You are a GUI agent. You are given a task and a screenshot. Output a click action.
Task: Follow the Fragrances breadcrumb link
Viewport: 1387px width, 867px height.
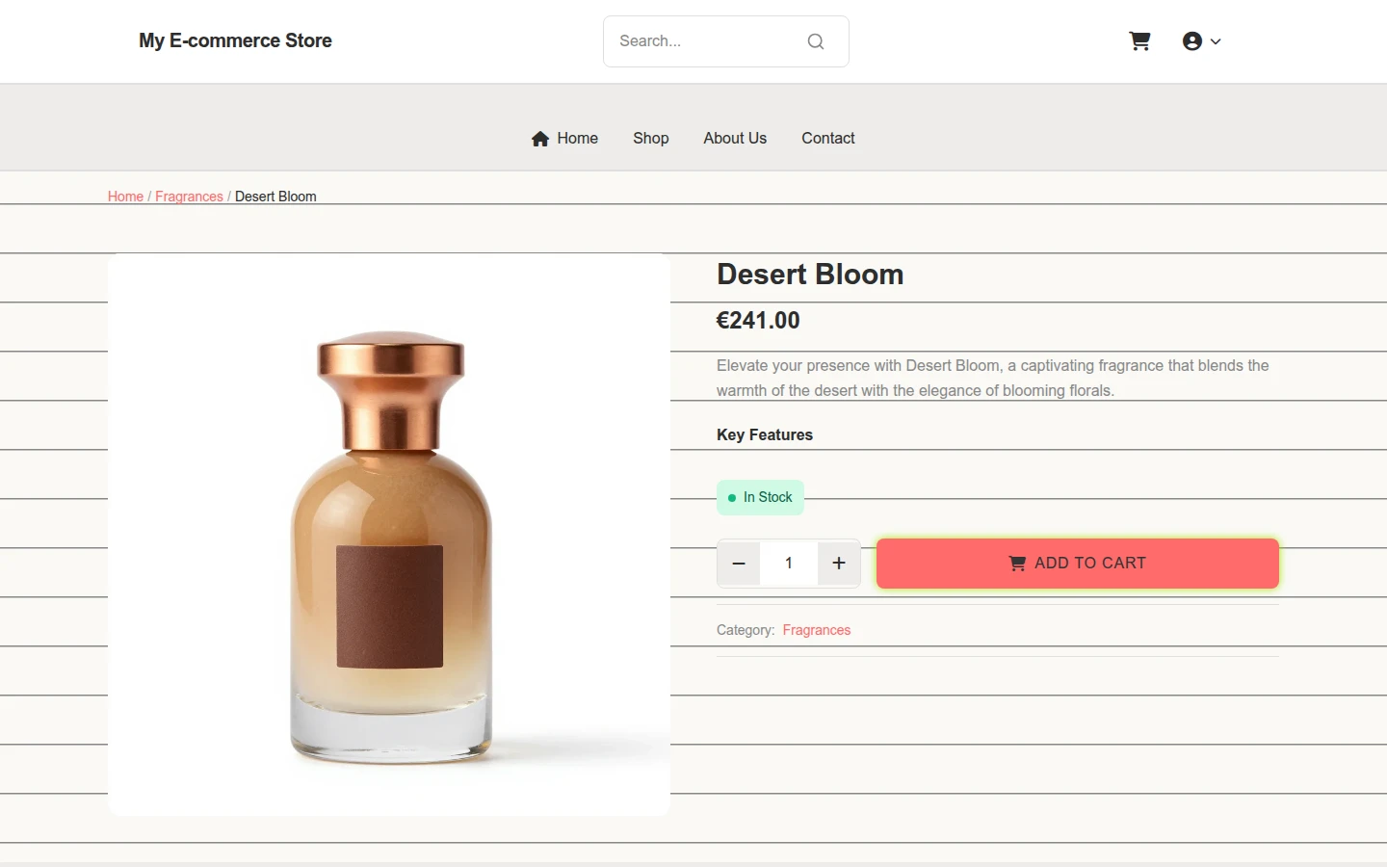pyautogui.click(x=189, y=197)
